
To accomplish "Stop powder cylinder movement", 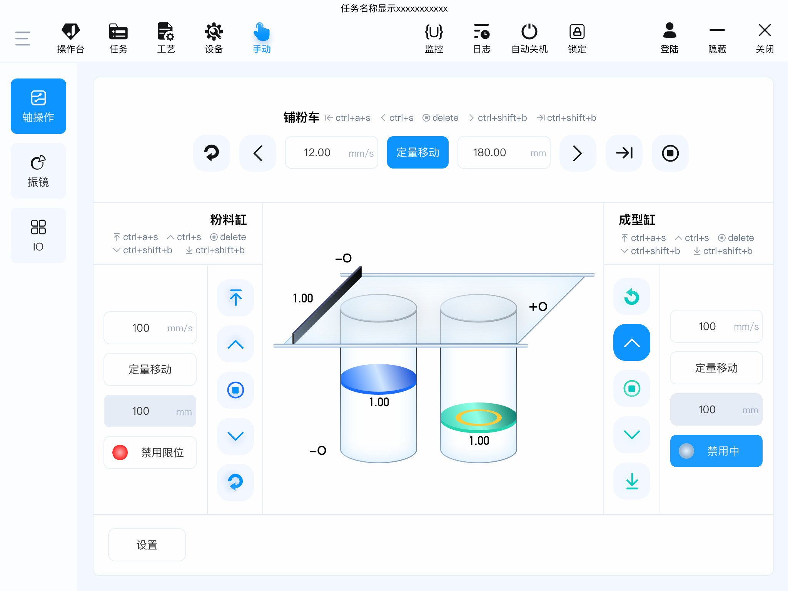I will (x=235, y=390).
